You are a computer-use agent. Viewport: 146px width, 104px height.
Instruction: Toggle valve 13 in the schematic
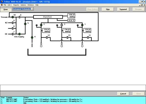67,38
